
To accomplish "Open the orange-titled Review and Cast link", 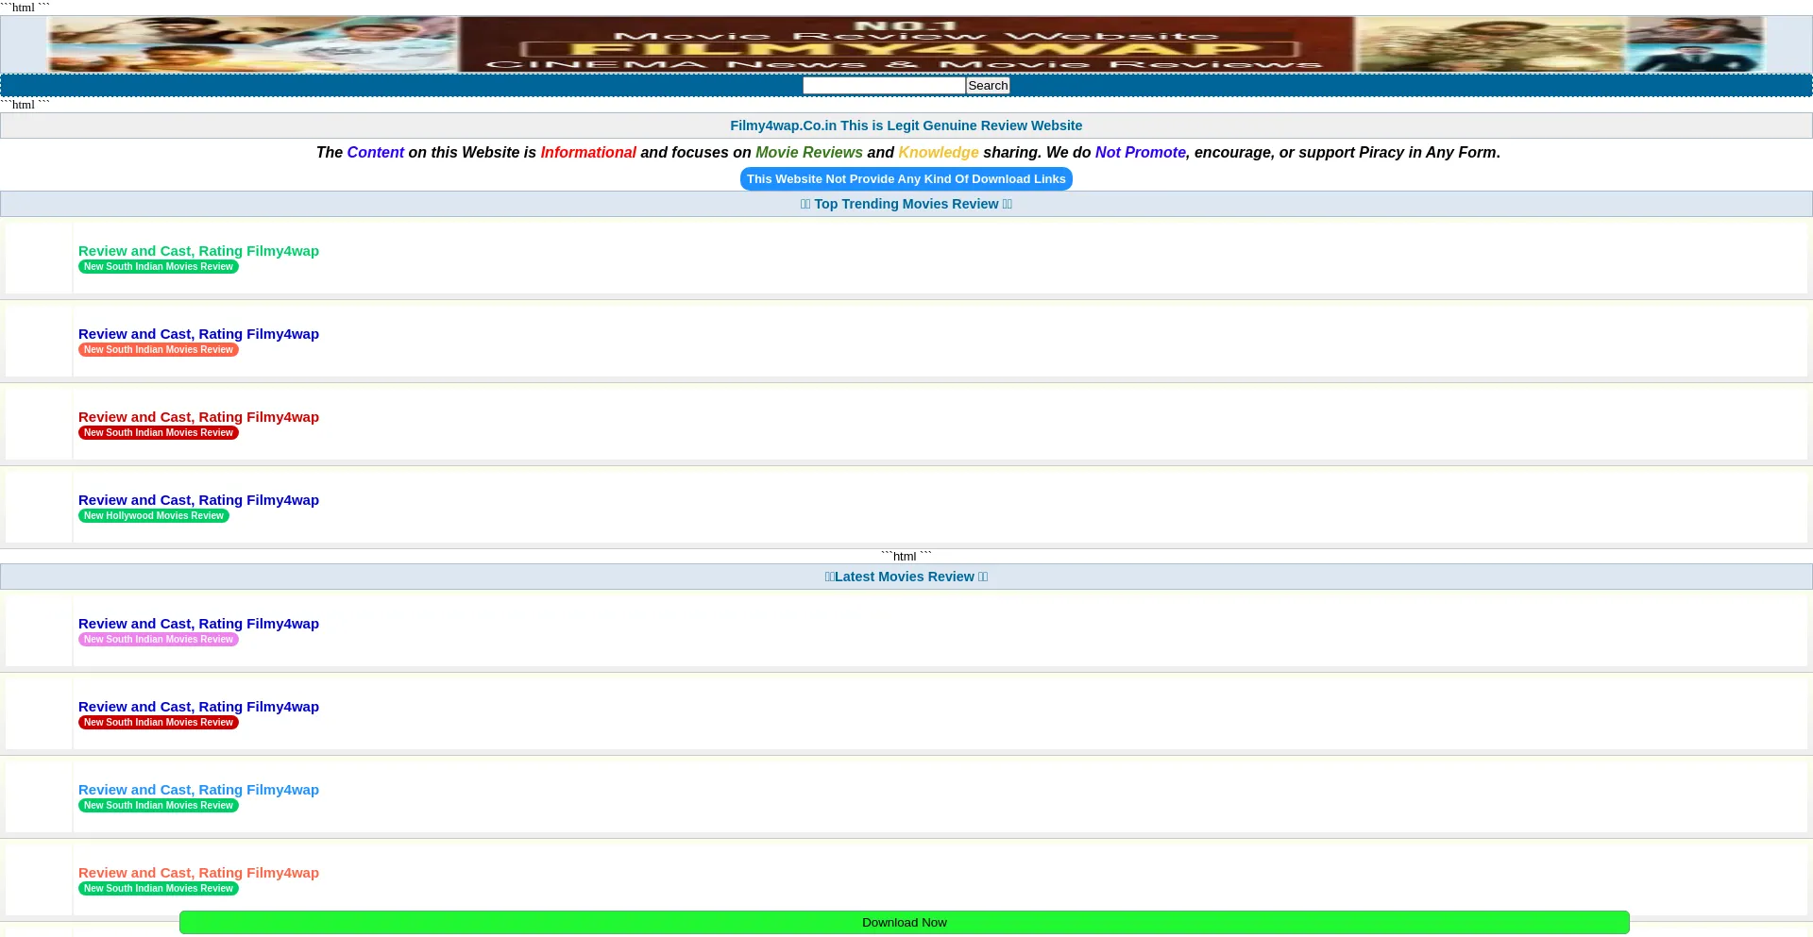I will (x=198, y=873).
